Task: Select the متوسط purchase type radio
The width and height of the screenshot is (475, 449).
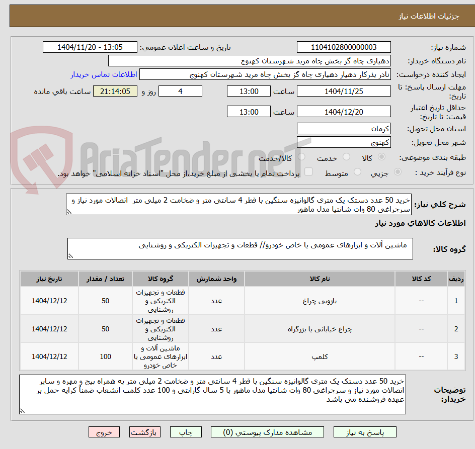Action: [x=357, y=172]
